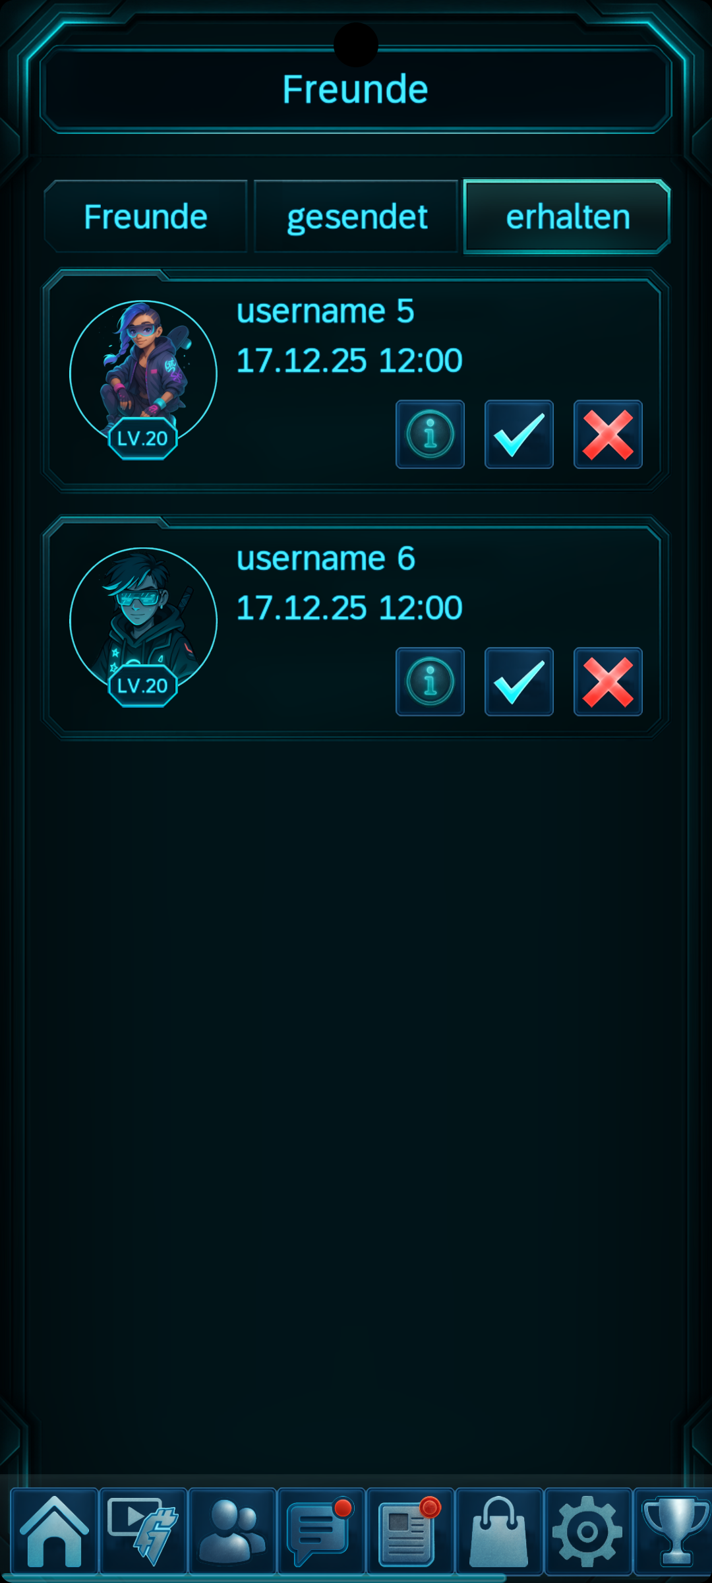Viewport: 712px width, 1583px height.
Task: Reject username 6 with red X
Action: [x=608, y=682]
